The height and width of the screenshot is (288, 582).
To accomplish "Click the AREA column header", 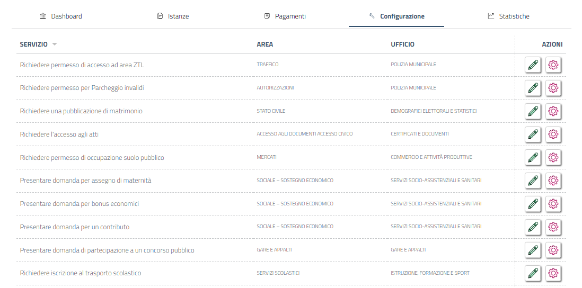I will (264, 44).
